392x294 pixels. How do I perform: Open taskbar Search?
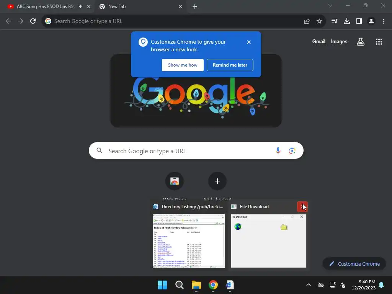[x=179, y=285]
